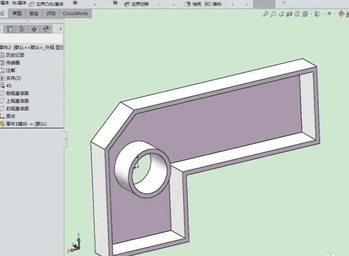Image resolution: width=349 pixels, height=256 pixels.
Task: Select 传感器 sensors in feature tree
Action: (10, 63)
